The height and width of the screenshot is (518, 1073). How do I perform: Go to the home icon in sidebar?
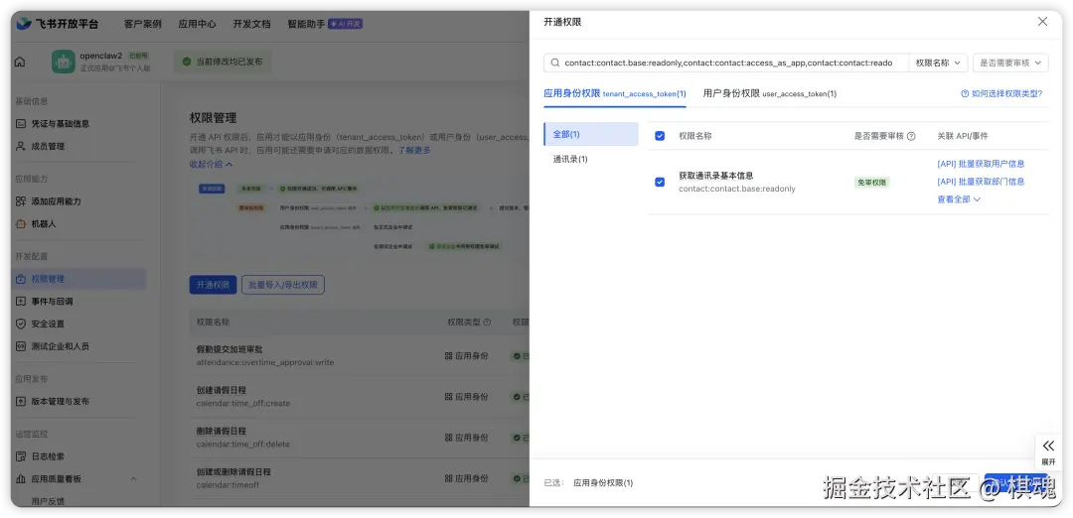coord(20,62)
